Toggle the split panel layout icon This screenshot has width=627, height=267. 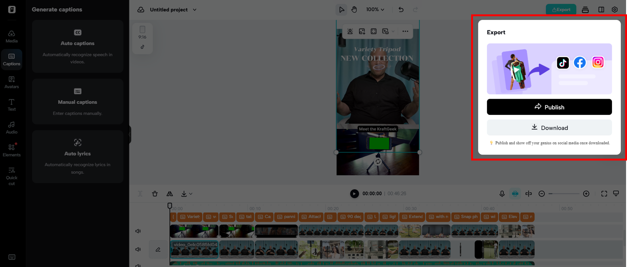tap(601, 10)
